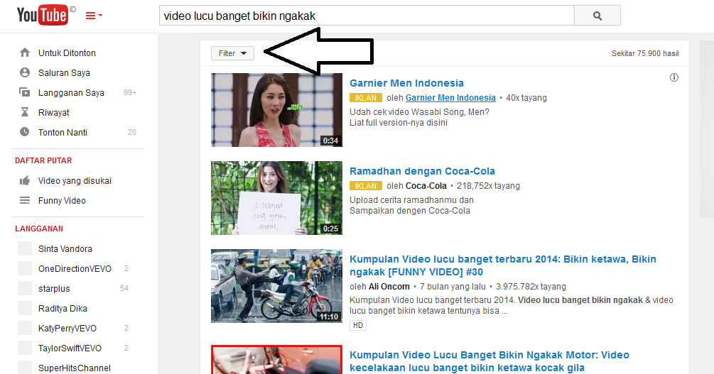714x374 pixels.
Task: Click the playlist icon beside Funny Video
Action: (25, 201)
